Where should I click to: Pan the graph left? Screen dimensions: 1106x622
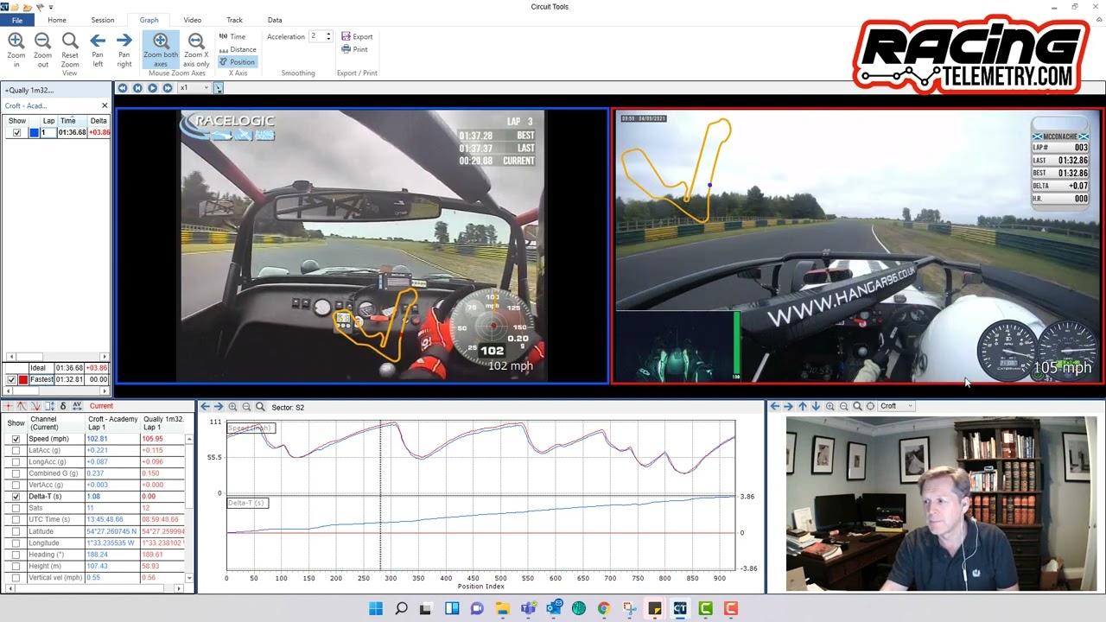tap(98, 50)
